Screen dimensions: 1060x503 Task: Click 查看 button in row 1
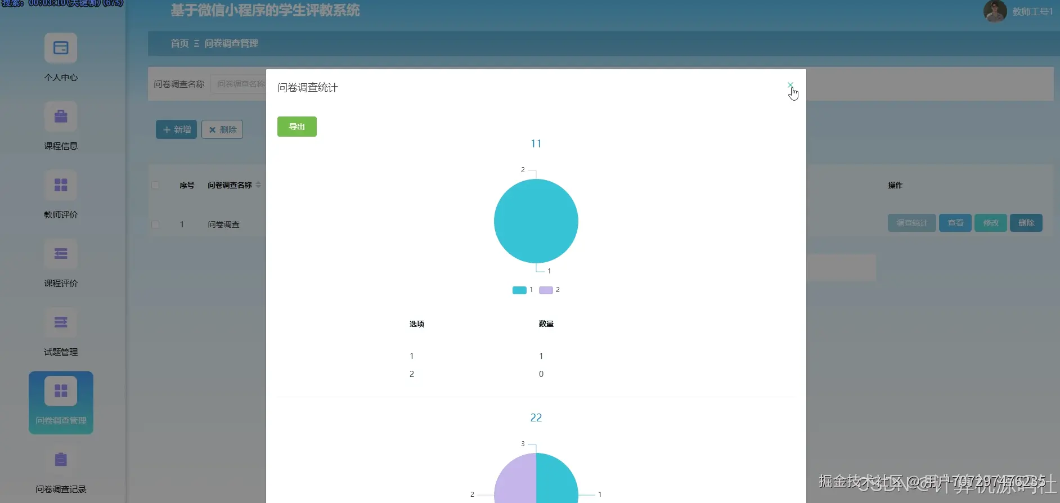955,223
